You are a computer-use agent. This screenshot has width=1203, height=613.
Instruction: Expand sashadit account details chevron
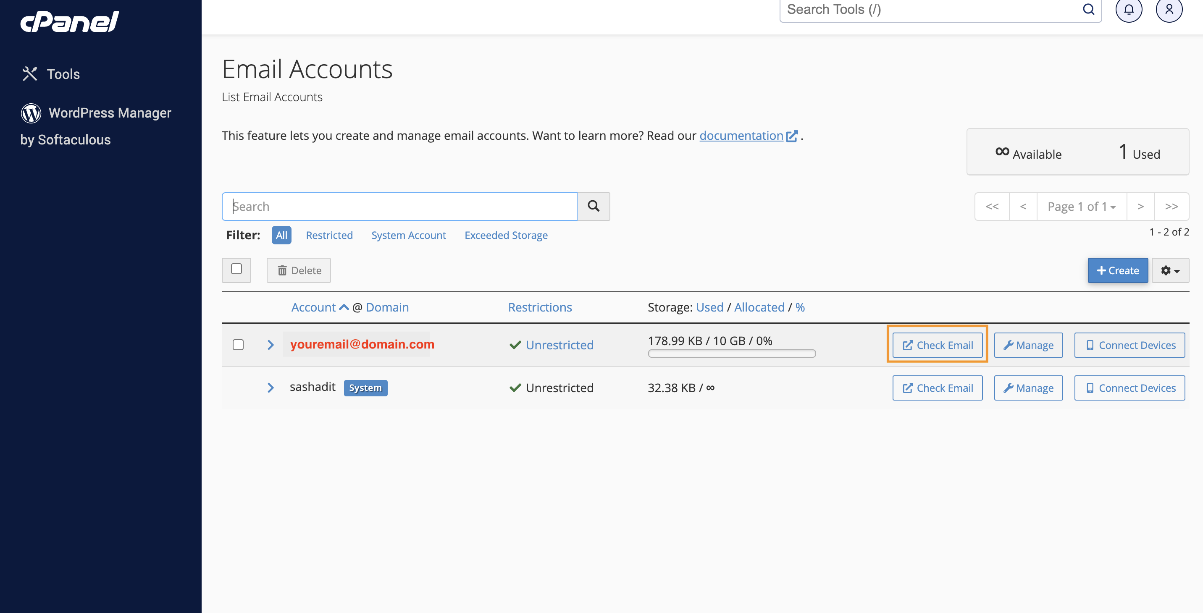tap(270, 386)
